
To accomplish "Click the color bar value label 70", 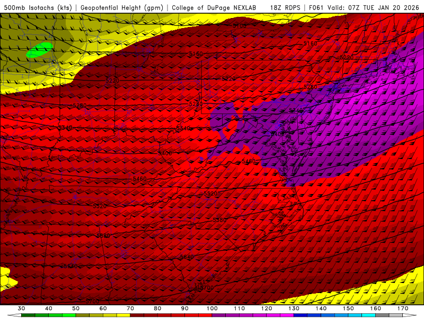I will point(130,308).
